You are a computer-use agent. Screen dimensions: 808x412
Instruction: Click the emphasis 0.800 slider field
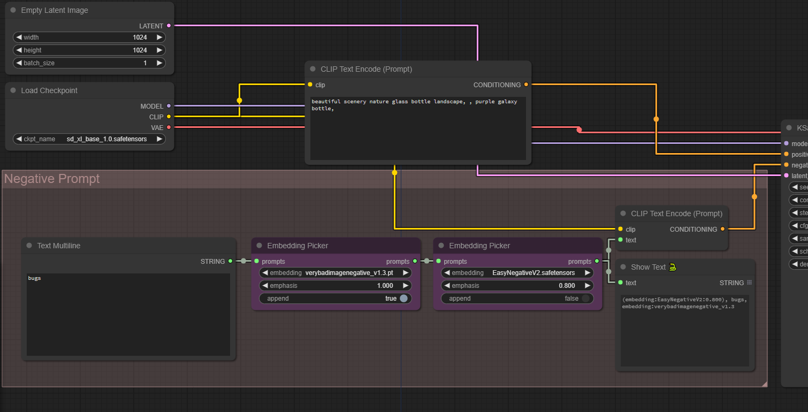(517, 286)
